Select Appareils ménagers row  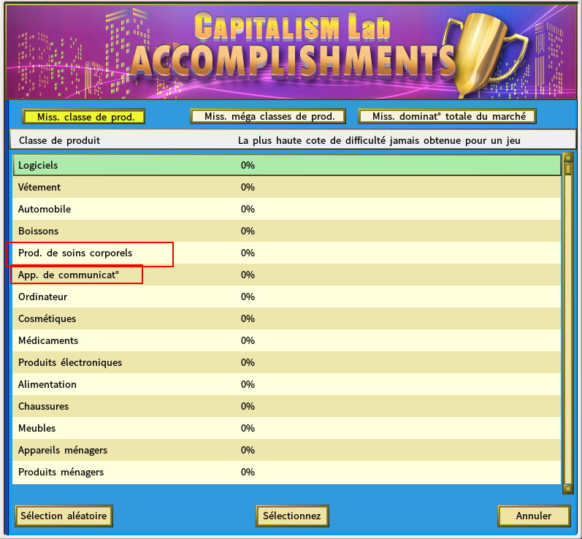[286, 450]
